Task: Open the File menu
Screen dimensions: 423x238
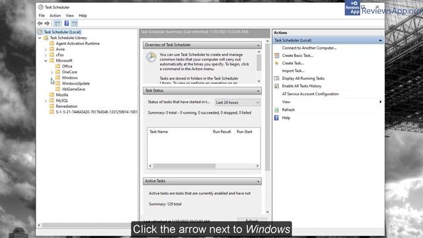Action: [x=42, y=16]
